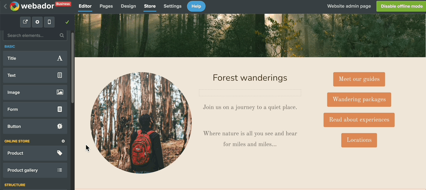426x190 pixels.
Task: Add a Title element
Action: (35, 58)
